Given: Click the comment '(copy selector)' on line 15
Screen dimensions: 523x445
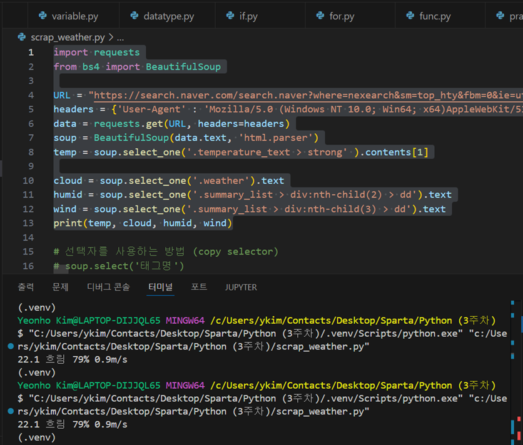Looking at the screenshot, I should 235,252.
